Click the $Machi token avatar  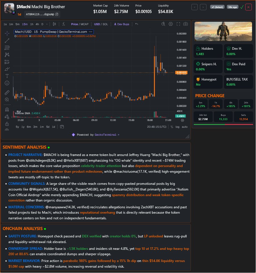tap(9, 8)
